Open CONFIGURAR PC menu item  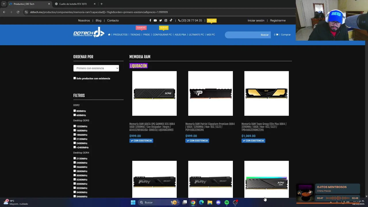[162, 34]
